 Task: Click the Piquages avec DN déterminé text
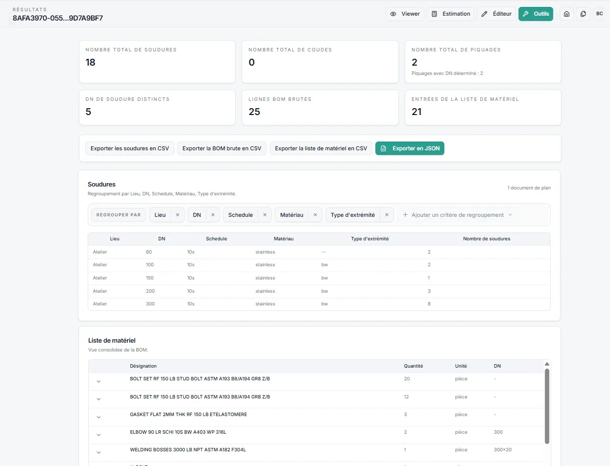[x=447, y=73]
